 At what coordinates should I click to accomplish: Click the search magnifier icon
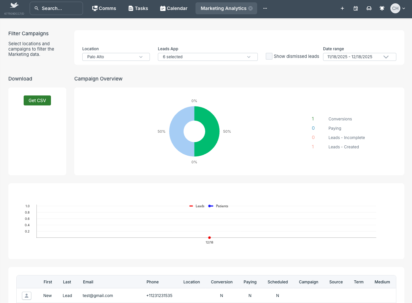tap(37, 8)
